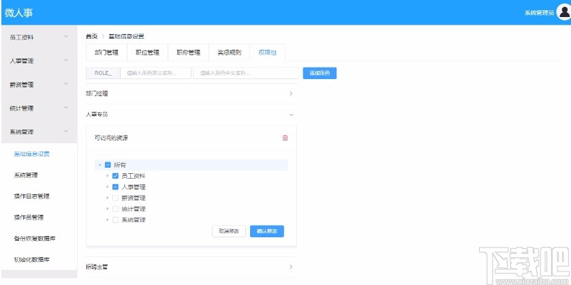This screenshot has width=571, height=285.
Task: Expand the 员工资料 tree node arrow
Action: pos(108,176)
